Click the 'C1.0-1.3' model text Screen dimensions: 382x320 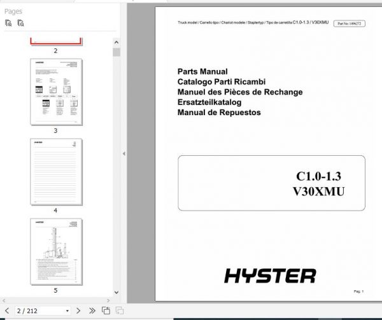318,176
